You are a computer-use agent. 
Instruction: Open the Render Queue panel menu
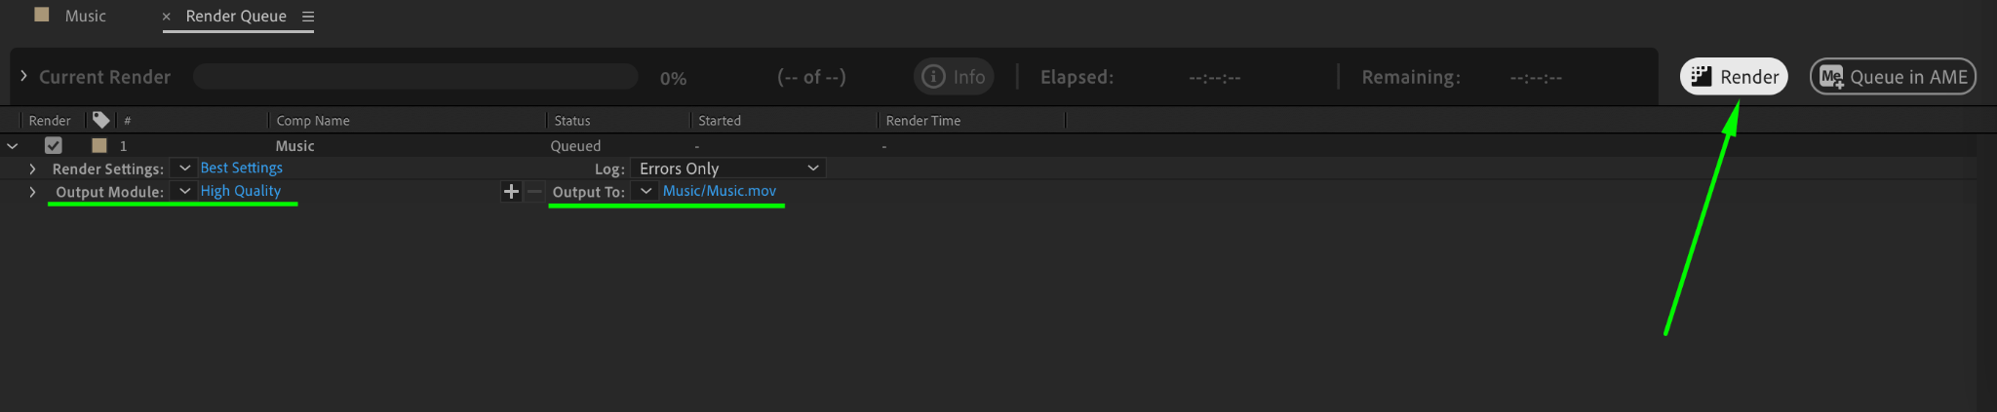pos(308,17)
